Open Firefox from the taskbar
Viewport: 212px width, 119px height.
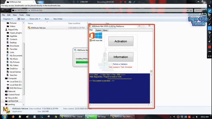[13, 117]
